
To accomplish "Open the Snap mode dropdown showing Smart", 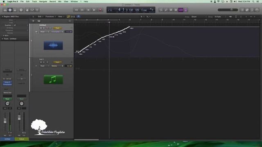I will pos(199,17).
